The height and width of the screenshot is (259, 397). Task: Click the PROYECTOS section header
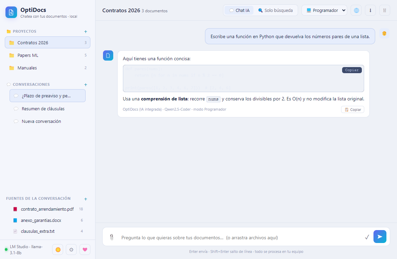25,31
